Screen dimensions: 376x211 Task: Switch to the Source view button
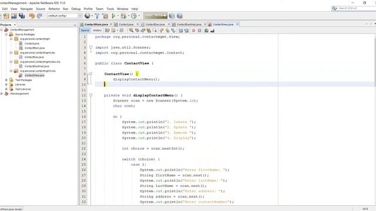tap(85, 30)
